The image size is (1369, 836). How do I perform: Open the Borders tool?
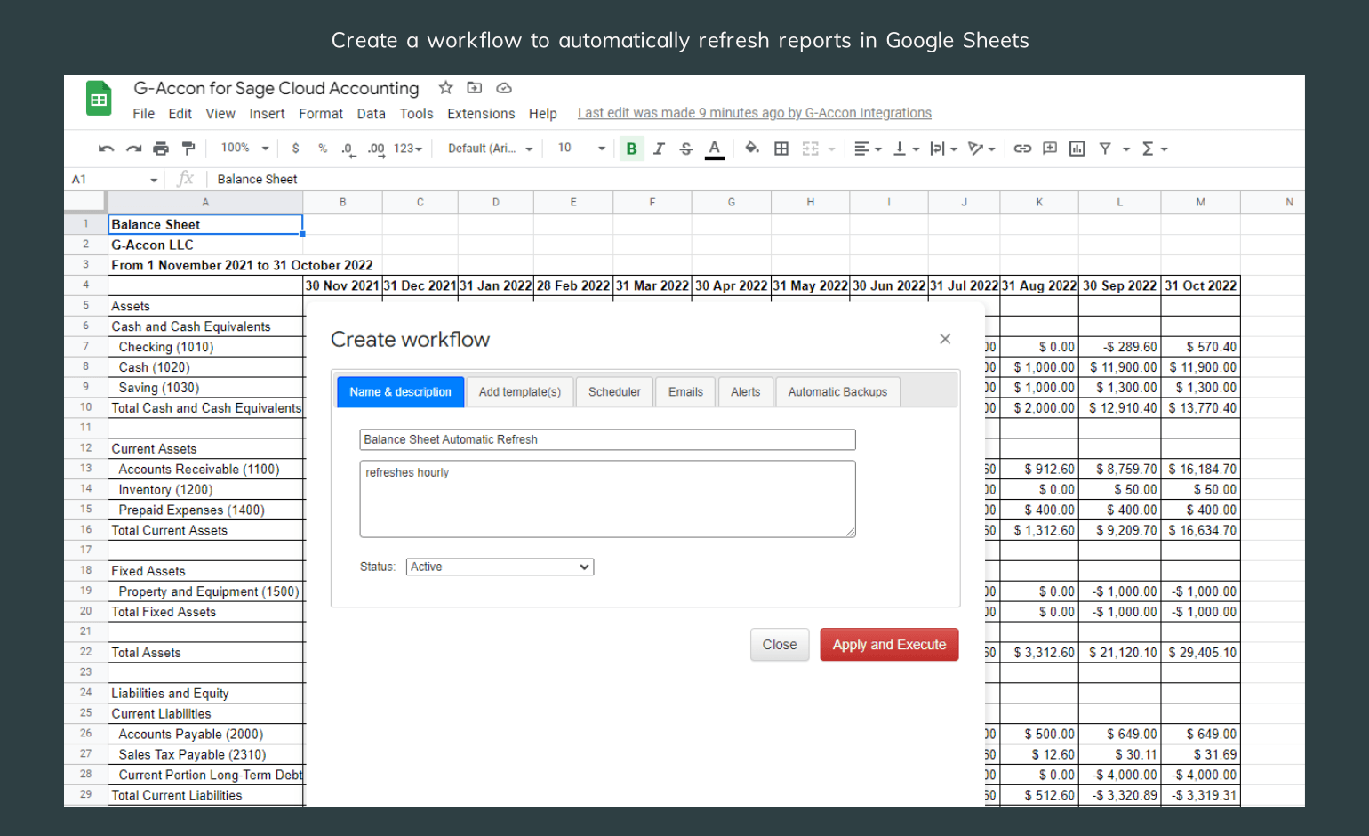coord(781,149)
